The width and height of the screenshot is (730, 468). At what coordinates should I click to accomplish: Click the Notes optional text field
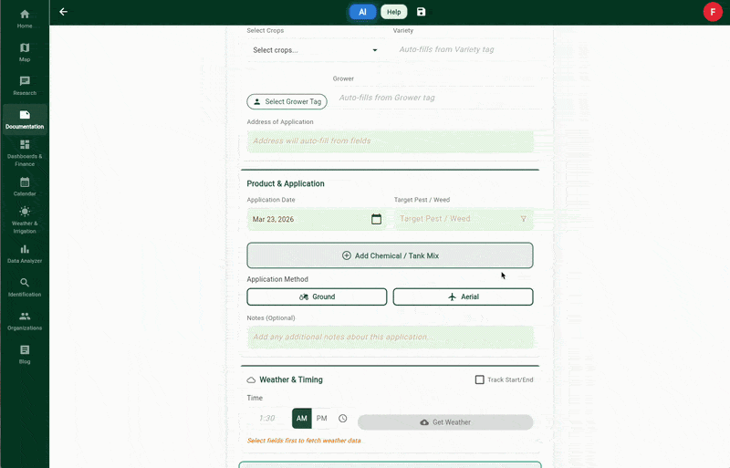(x=391, y=338)
